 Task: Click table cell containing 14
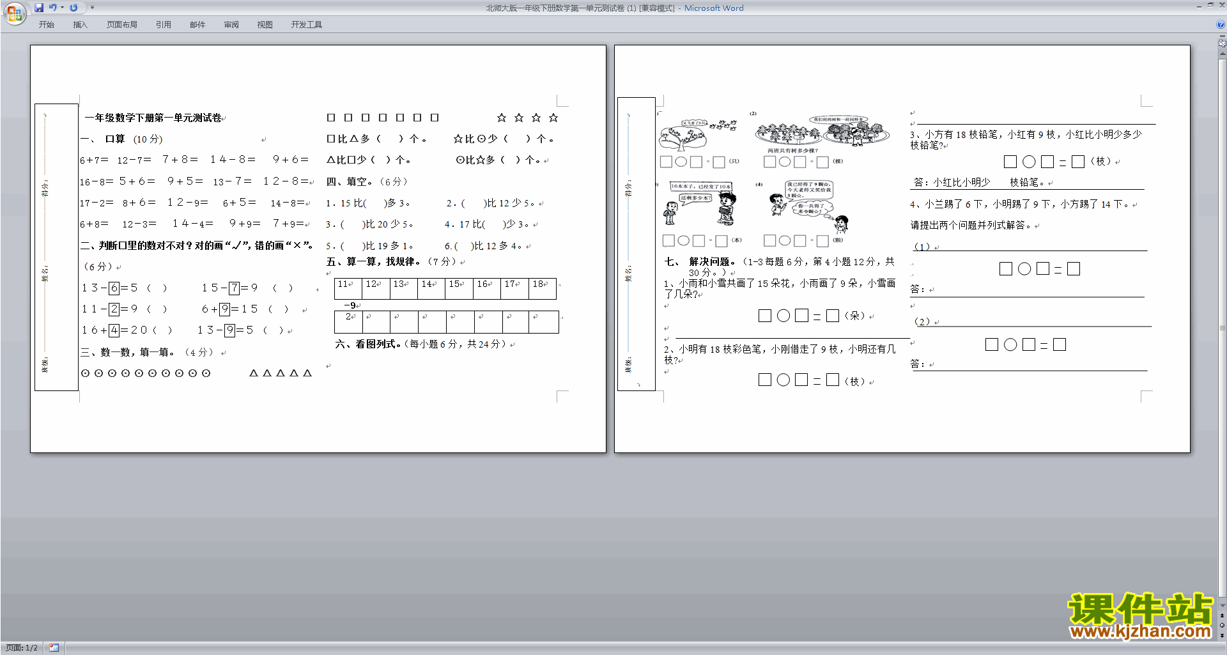point(431,289)
